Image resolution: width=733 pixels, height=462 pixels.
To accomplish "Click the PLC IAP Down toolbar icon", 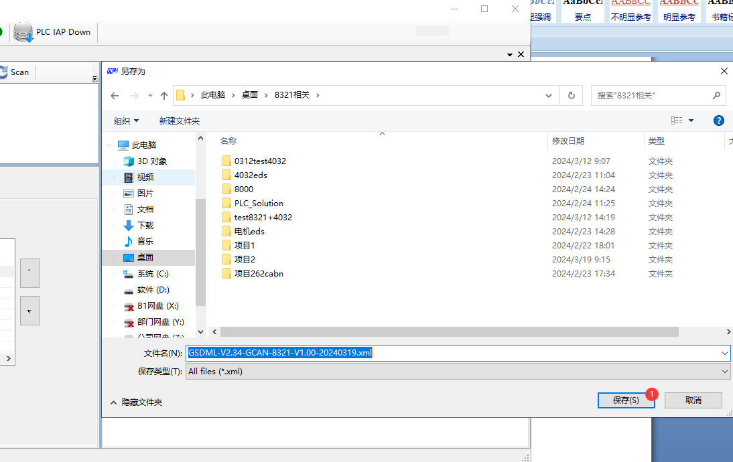I will click(23, 32).
